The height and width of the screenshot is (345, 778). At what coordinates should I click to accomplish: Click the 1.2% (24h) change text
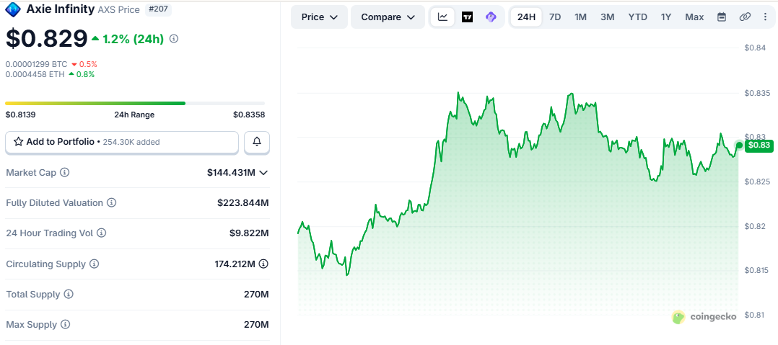click(x=133, y=39)
